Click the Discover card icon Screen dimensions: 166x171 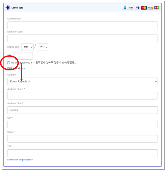pos(150,8)
